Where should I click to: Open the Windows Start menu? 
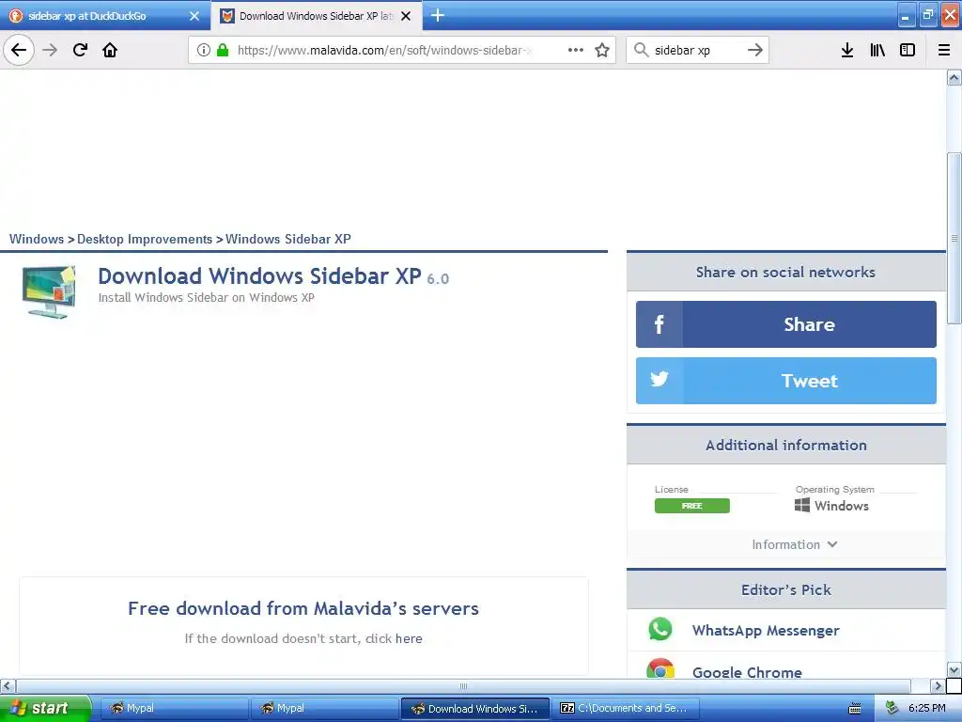45,708
